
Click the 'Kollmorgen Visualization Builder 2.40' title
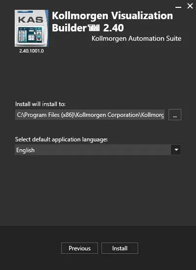coord(112,22)
